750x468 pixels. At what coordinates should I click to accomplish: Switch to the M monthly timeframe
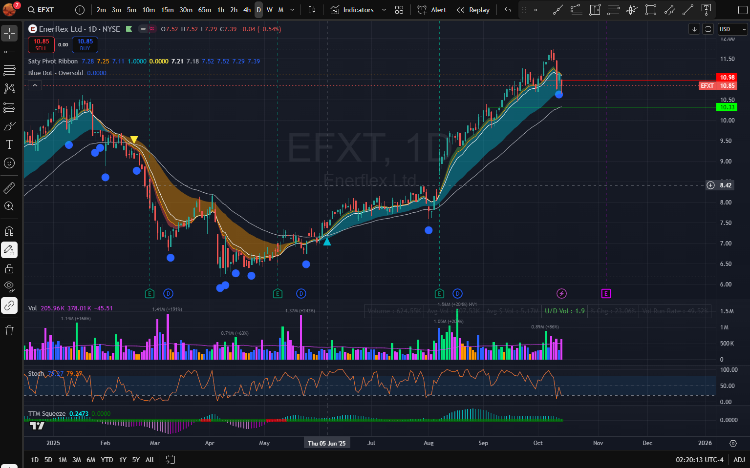coord(281,10)
